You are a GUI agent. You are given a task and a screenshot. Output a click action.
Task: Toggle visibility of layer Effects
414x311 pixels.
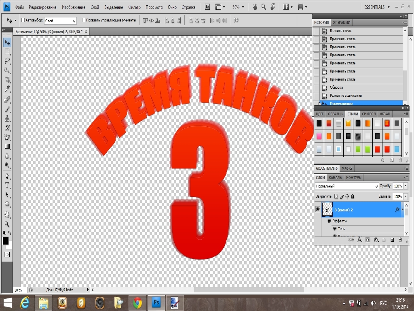pyautogui.click(x=329, y=221)
